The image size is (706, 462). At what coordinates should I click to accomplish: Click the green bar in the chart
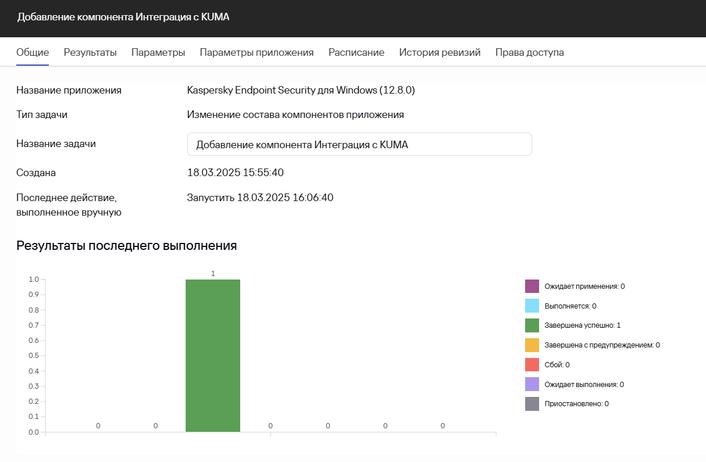[213, 356]
